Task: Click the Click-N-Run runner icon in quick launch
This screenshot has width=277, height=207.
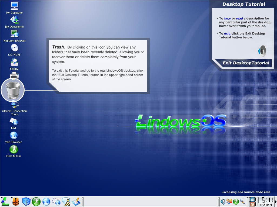Action: (36, 202)
